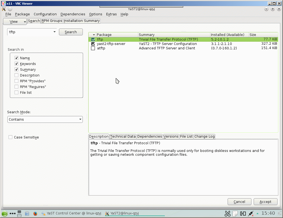Image resolution: width=283 pixels, height=218 pixels.
Task: Expand the search history dropdown arrow
Action: [54, 32]
